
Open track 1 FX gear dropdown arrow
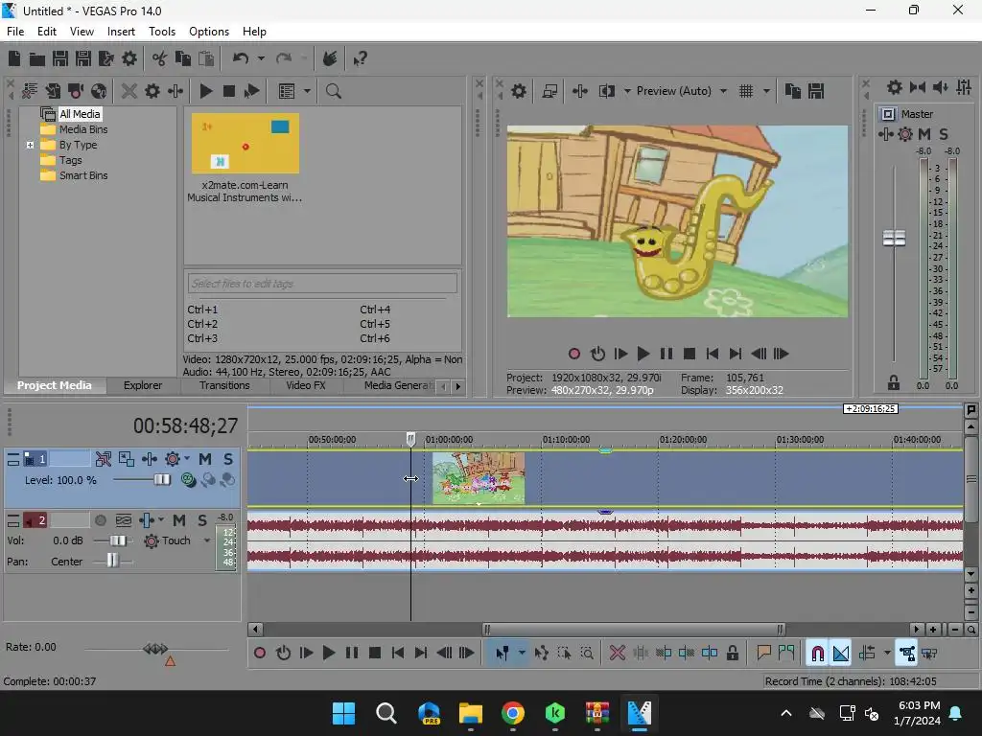(187, 459)
